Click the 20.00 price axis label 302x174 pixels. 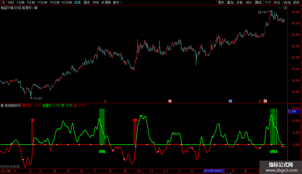pos(295,58)
